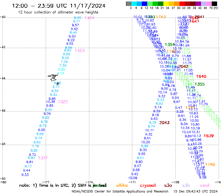Click the green track time 1355
This screenshot has height=194, width=221.
point(200,84)
